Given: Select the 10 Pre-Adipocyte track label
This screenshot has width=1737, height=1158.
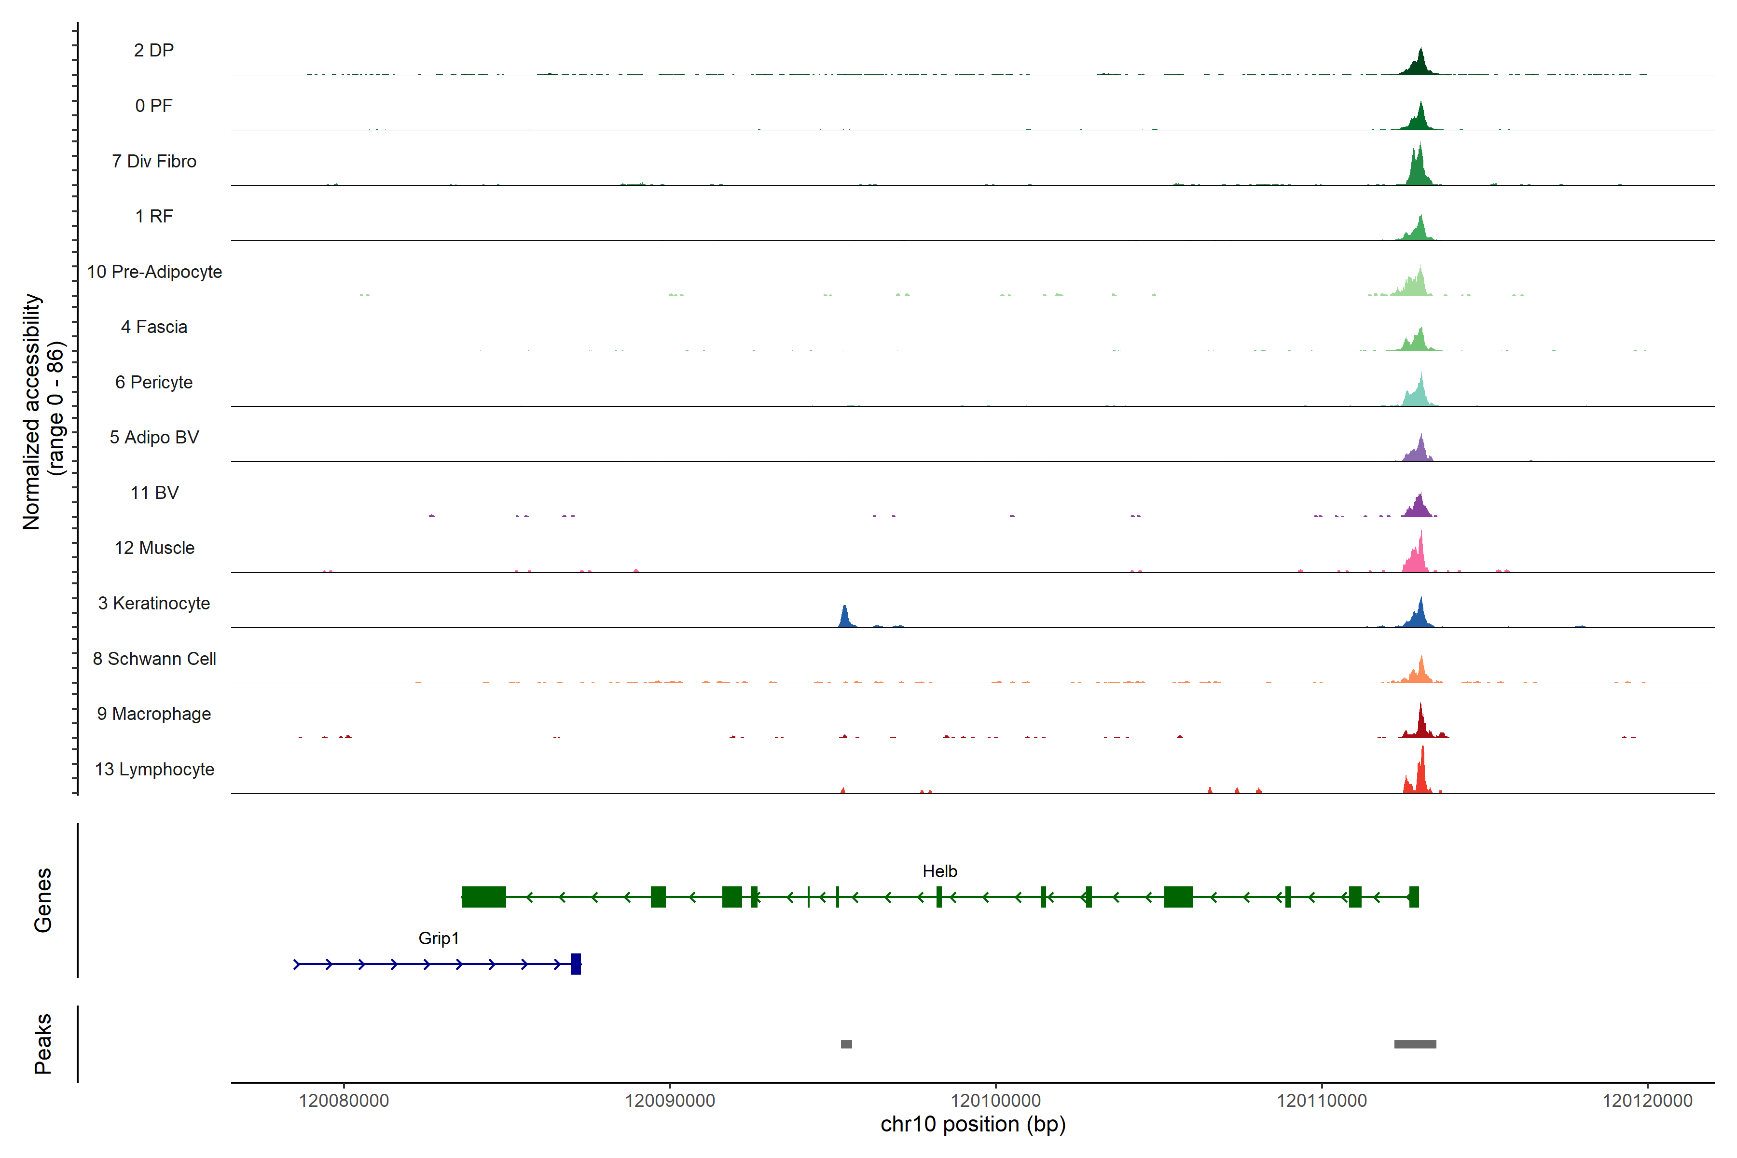Looking at the screenshot, I should [154, 272].
